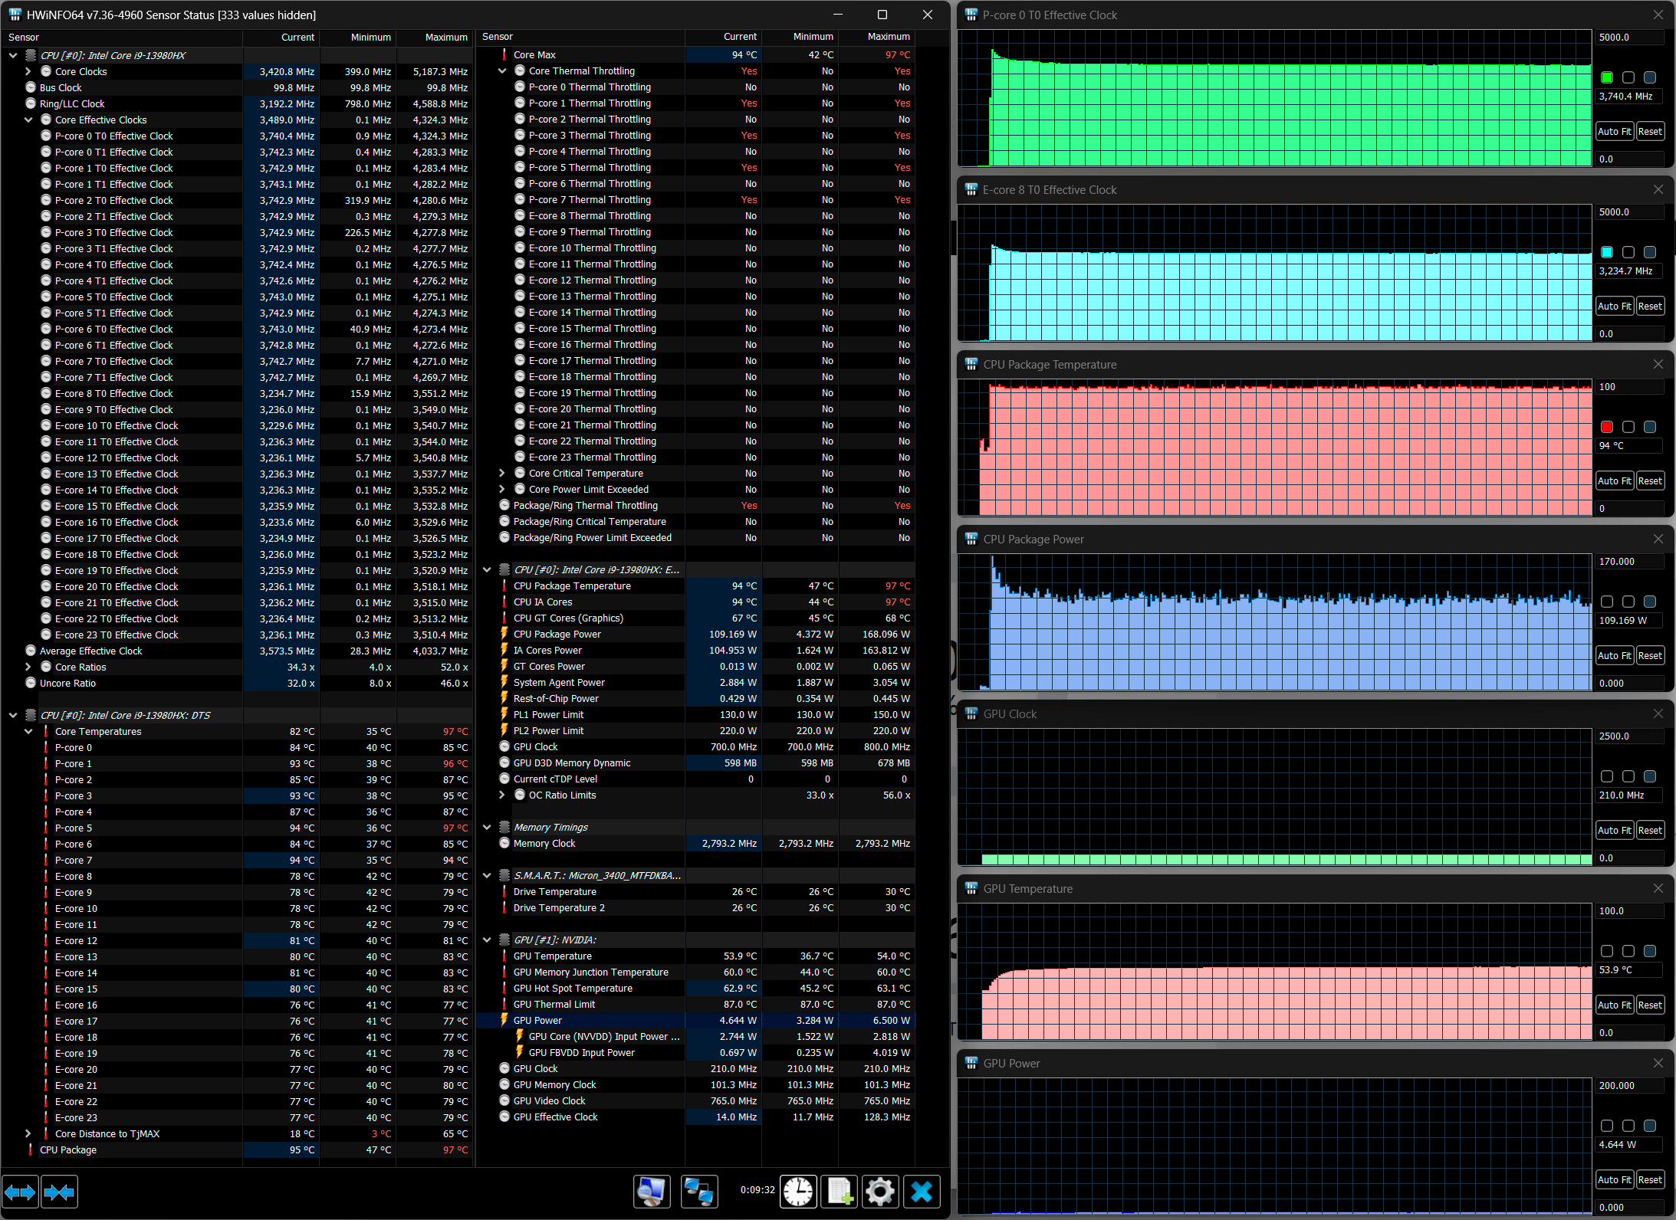Select the GPU Power sensor row

(537, 1020)
